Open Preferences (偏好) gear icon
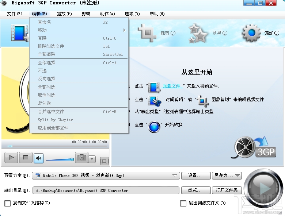 pos(251,33)
